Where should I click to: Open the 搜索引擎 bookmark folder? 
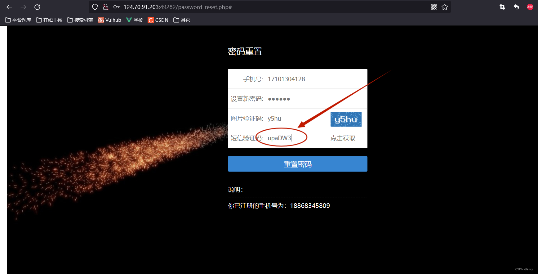pyautogui.click(x=80, y=20)
